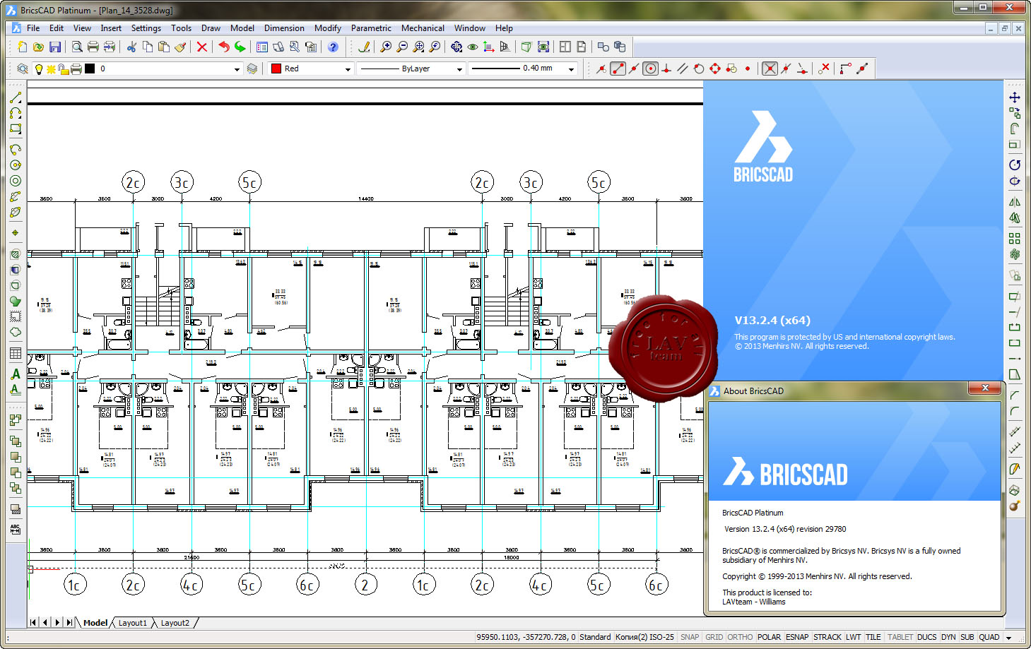Viewport: 1031px width, 649px height.
Task: Open the Red color dropdown
Action: click(x=348, y=69)
